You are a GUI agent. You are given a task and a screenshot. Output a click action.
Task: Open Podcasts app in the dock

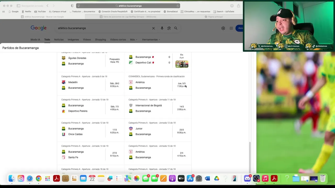click(x=172, y=179)
